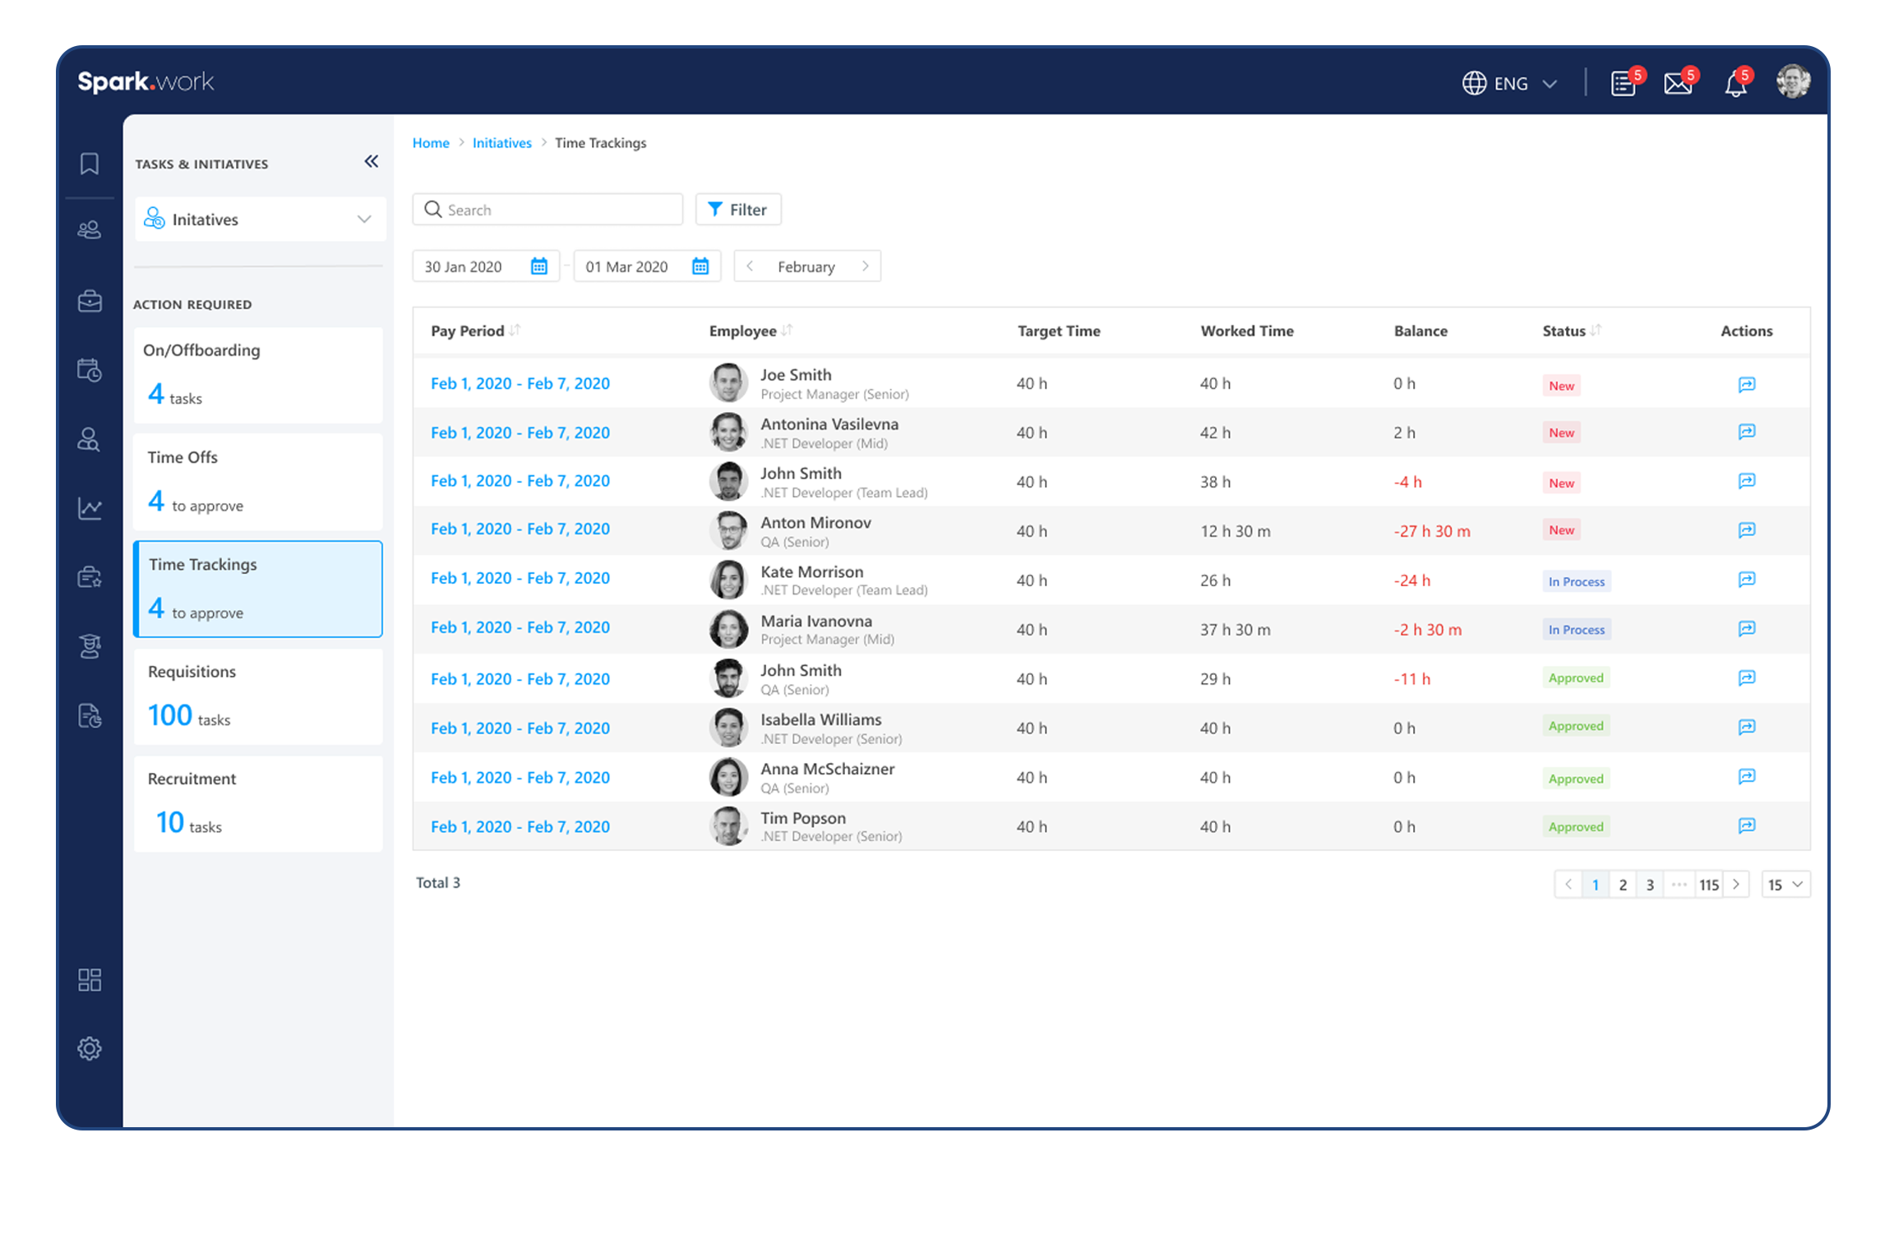
Task: Open the ENG language dropdown
Action: (1511, 83)
